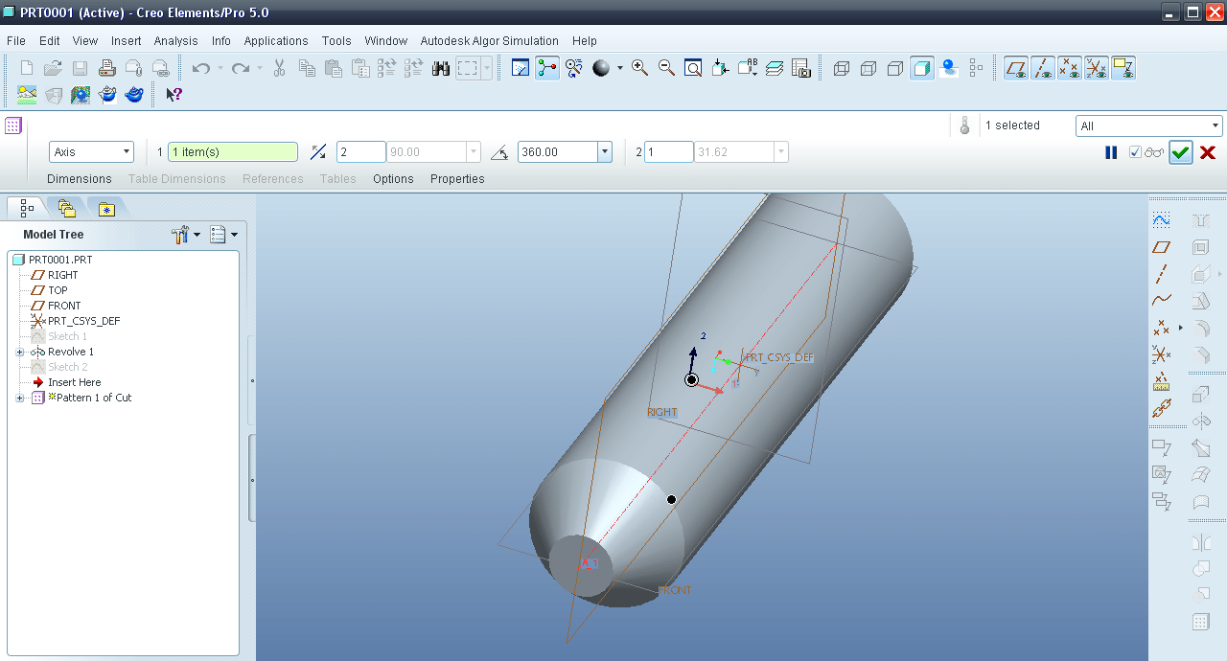1227x661 pixels.
Task: Click the pause feature icon
Action: pyautogui.click(x=1111, y=152)
